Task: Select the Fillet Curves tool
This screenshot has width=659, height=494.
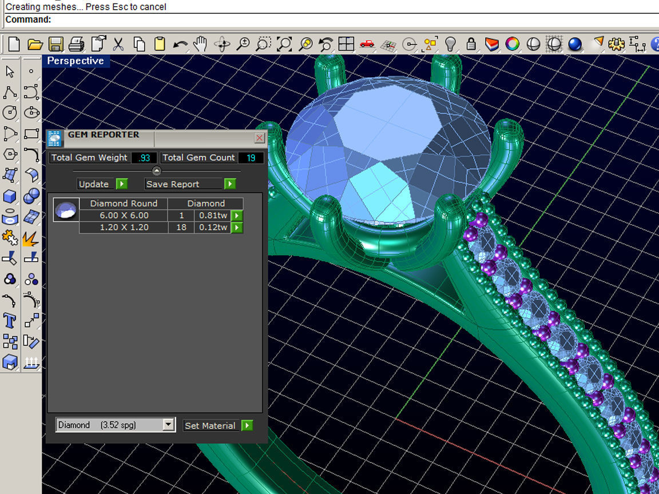Action: 31,154
